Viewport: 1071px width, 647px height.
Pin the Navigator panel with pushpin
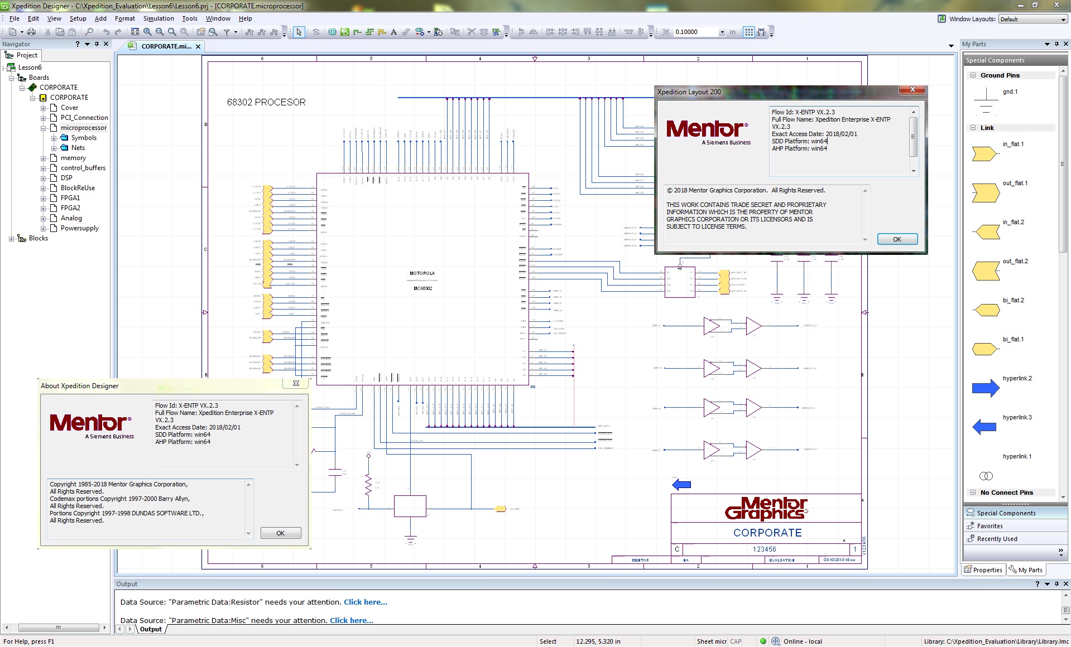coord(97,44)
